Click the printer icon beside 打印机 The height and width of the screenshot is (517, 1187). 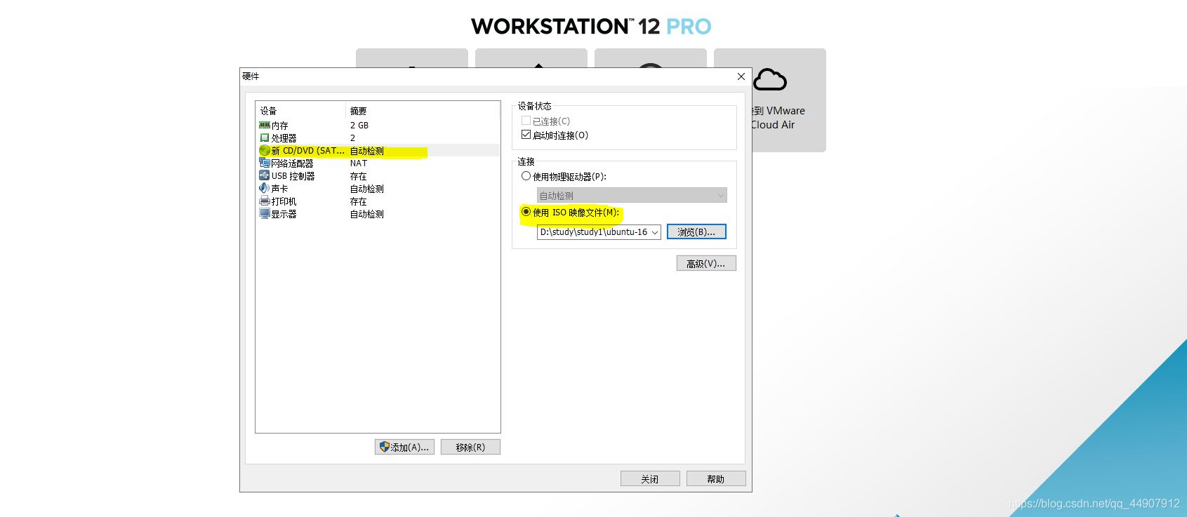point(265,201)
